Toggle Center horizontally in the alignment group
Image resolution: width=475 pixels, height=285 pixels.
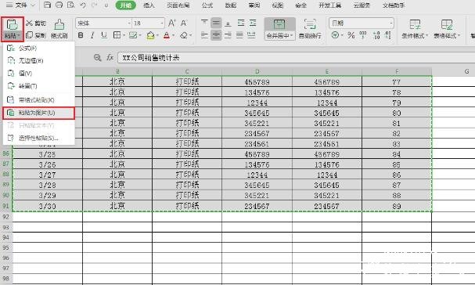216,35
